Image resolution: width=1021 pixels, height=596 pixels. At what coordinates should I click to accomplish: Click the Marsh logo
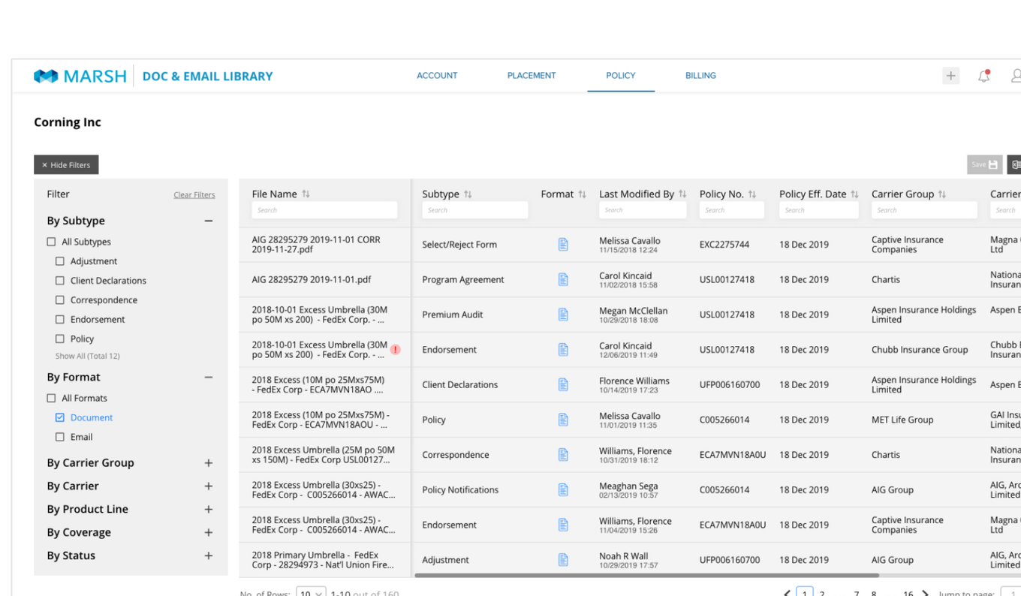[80, 76]
